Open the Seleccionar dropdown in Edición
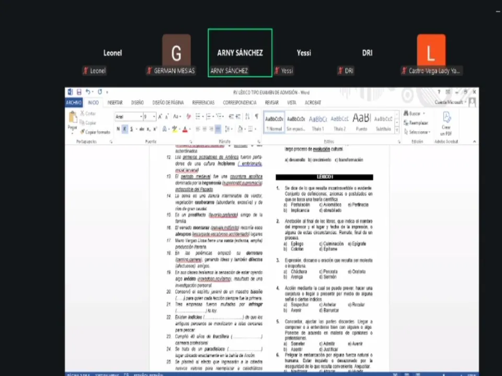The width and height of the screenshot is (502, 376). point(417,132)
